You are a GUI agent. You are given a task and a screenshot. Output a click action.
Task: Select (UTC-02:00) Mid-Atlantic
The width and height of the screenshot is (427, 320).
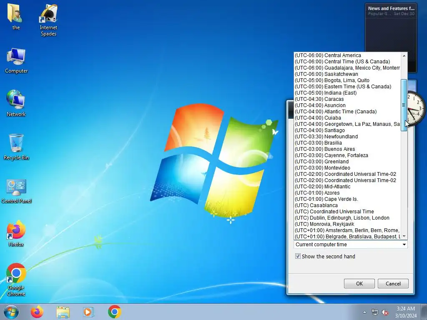click(347, 187)
